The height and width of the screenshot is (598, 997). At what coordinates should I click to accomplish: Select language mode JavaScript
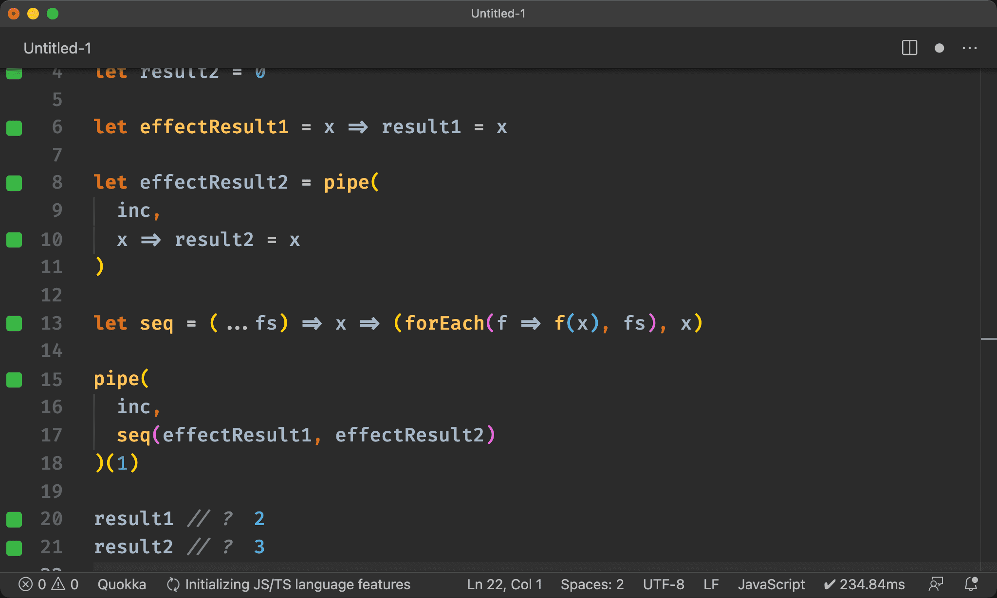771,584
